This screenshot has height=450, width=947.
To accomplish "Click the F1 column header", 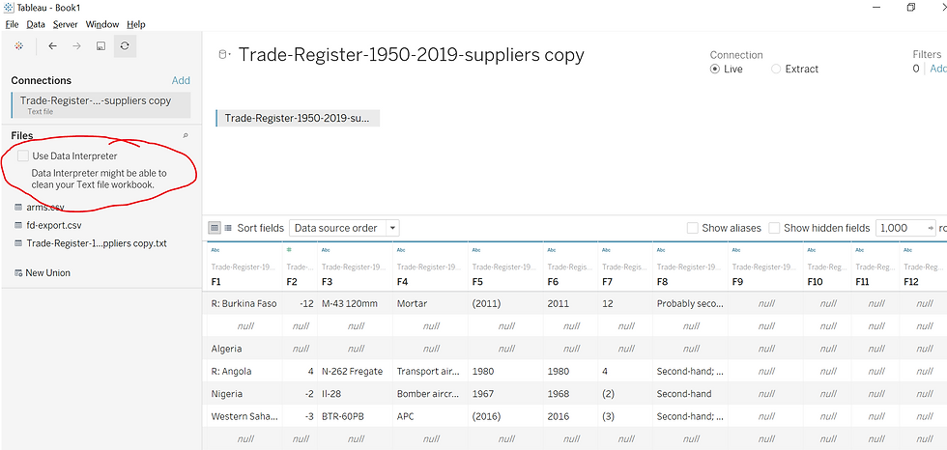I will (216, 282).
